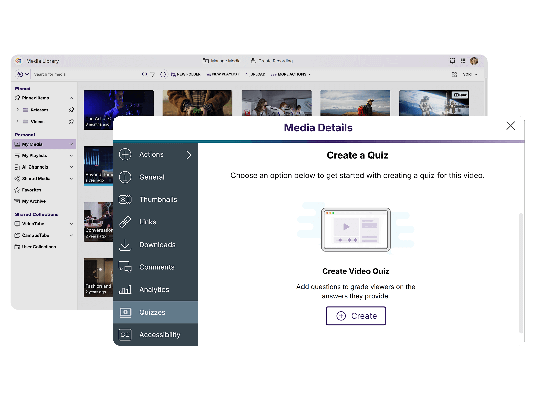Open the filter funnel icon
536x402 pixels.
(153, 74)
